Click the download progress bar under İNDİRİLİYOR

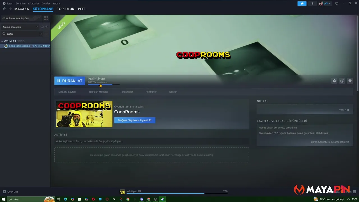[x=103, y=85]
